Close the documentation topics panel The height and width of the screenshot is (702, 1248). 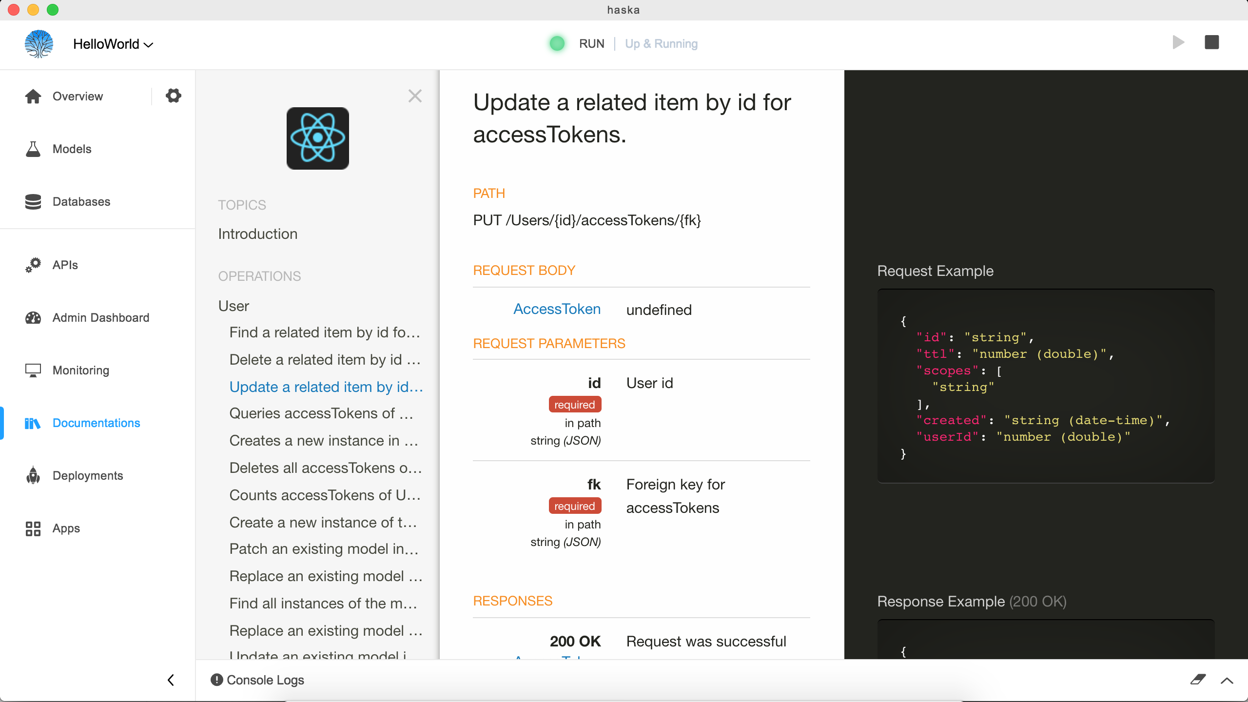(x=415, y=96)
